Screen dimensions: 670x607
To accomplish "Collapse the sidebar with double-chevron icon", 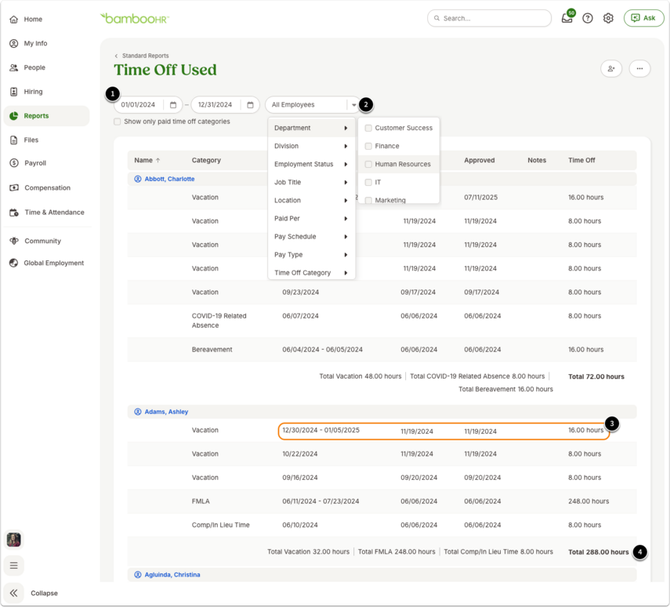I will pos(13,593).
